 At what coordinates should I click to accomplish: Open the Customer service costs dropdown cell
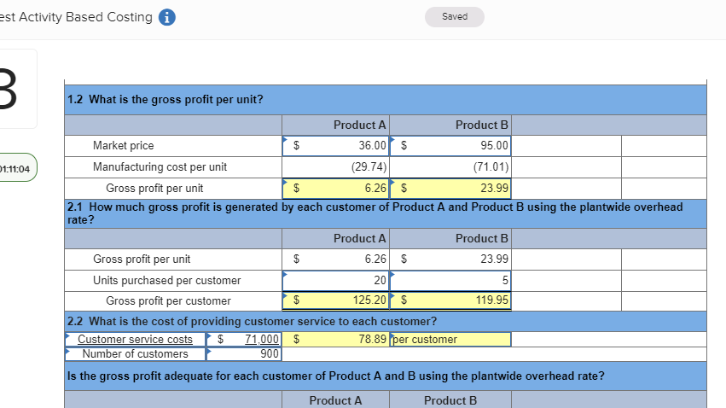point(135,340)
